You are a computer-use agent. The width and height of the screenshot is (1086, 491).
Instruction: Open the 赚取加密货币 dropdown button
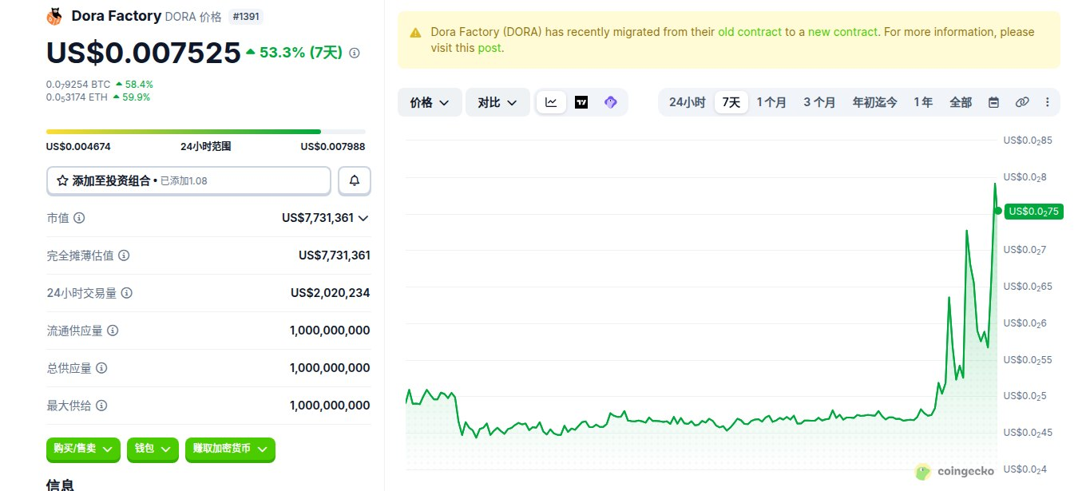230,449
